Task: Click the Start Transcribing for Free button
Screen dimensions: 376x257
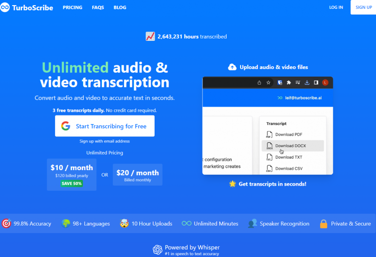Action: click(x=104, y=126)
